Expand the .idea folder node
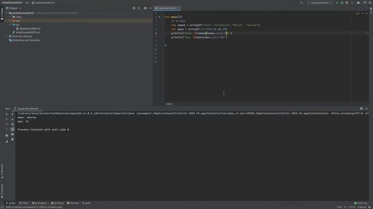The height and width of the screenshot is (209, 373). (10, 17)
